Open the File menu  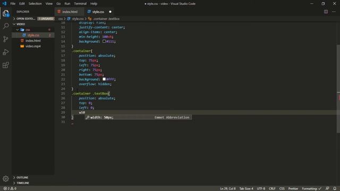(13, 4)
